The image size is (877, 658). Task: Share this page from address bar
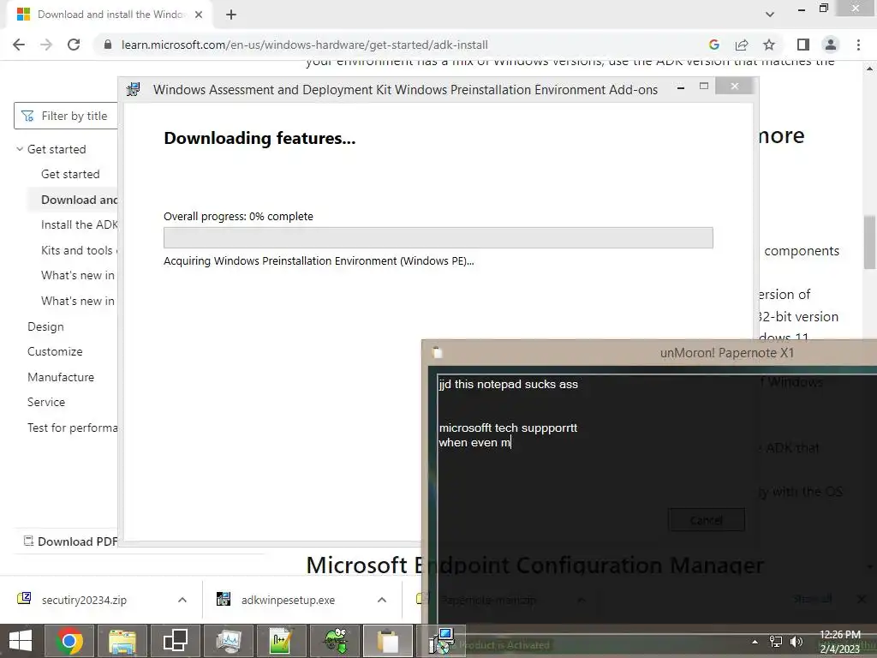(742, 45)
